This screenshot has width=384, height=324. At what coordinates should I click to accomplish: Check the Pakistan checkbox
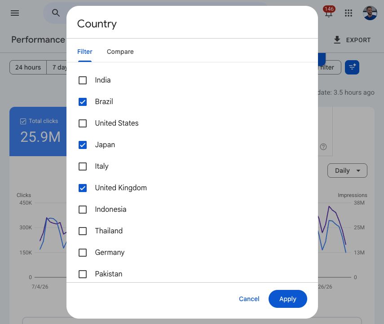point(83,274)
